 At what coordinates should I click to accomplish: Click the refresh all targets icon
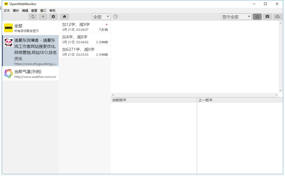(x=33, y=17)
